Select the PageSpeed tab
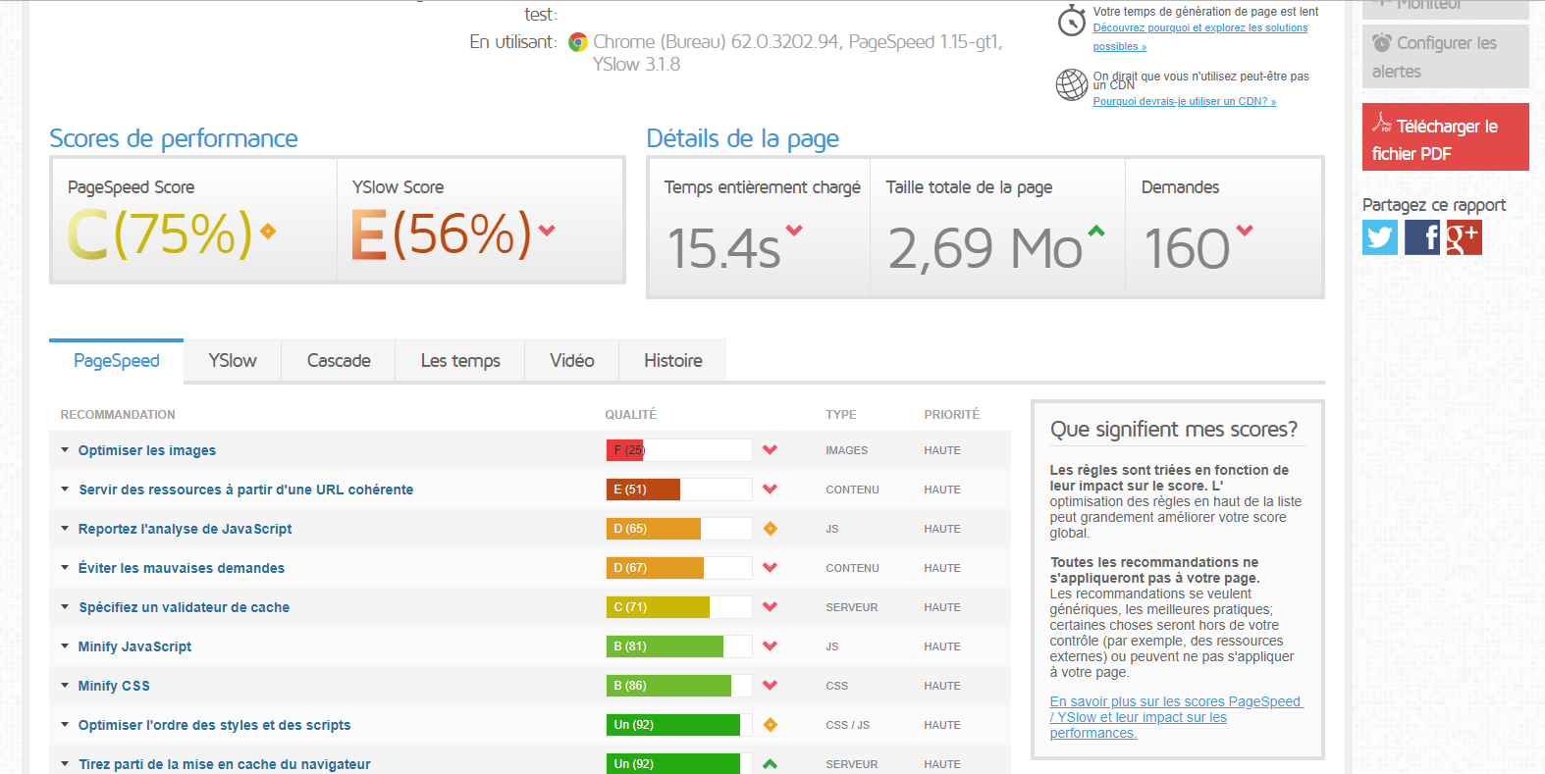This screenshot has width=1545, height=774. tap(117, 360)
